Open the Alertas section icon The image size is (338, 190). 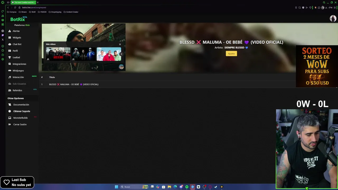(10, 31)
